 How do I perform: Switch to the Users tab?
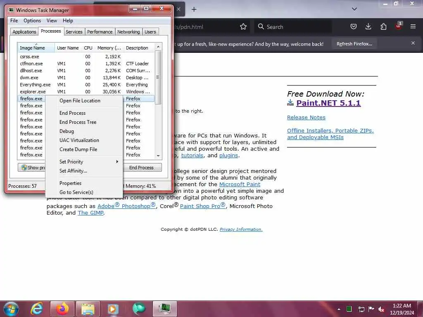tap(150, 32)
